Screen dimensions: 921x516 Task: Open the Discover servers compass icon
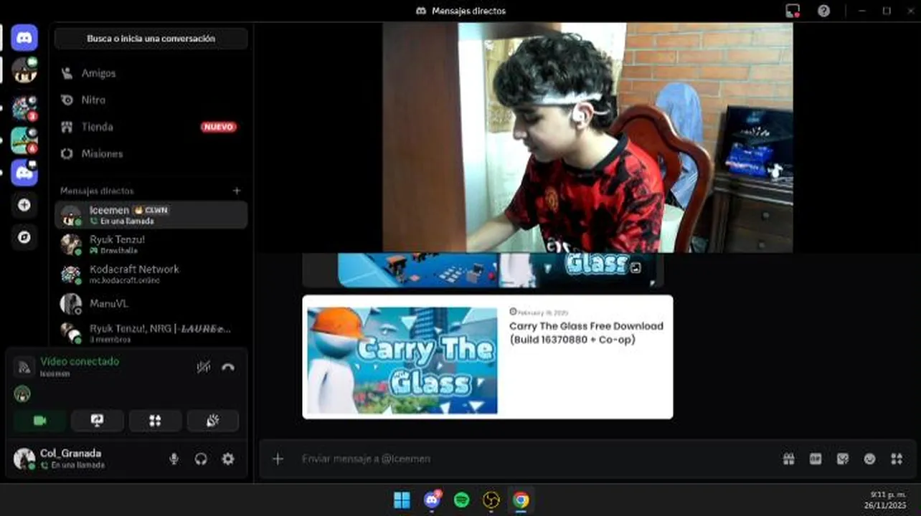pyautogui.click(x=24, y=237)
